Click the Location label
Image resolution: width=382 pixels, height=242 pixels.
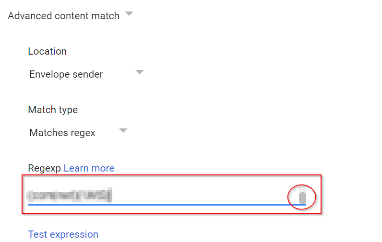(x=47, y=51)
